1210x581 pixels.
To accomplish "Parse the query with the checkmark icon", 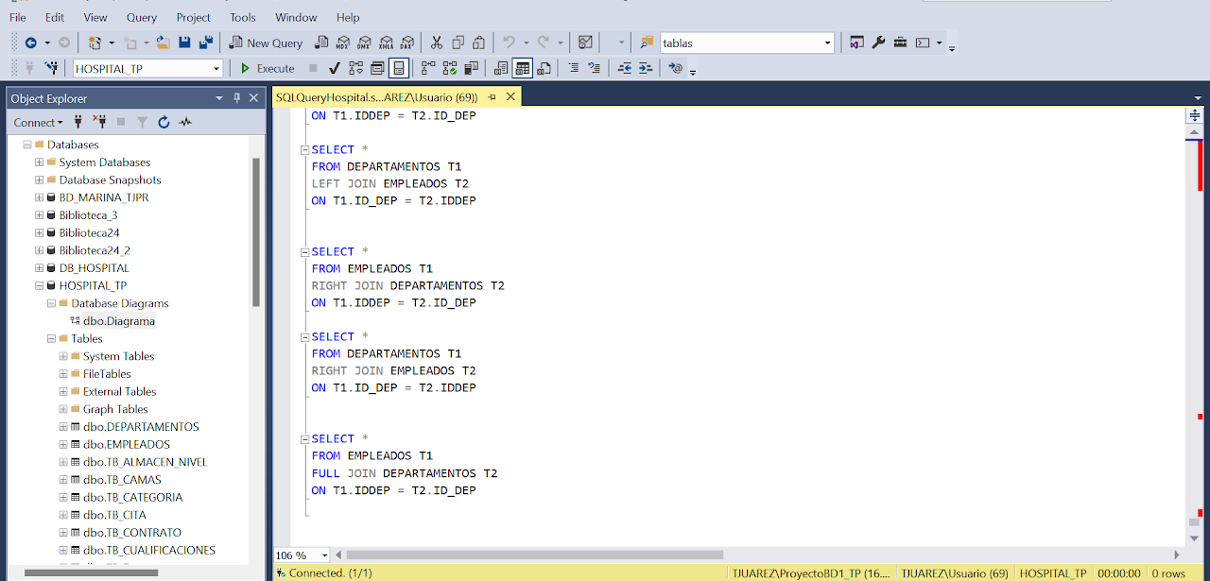I will click(x=335, y=68).
